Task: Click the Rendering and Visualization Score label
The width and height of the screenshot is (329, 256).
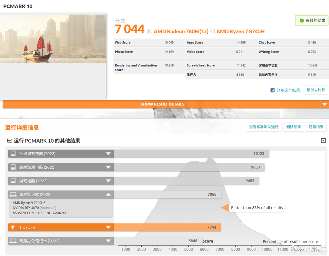Action: (x=136, y=68)
